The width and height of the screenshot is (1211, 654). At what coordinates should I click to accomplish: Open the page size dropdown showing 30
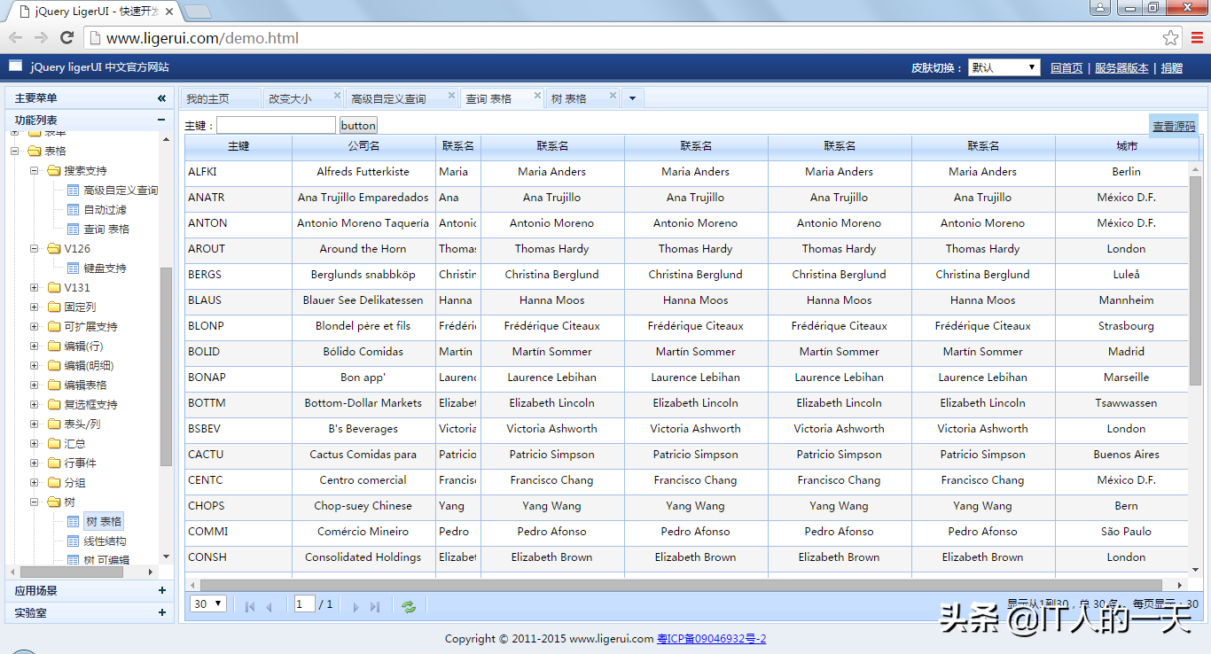(208, 604)
